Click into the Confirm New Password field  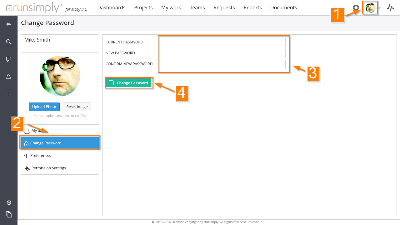223,64
